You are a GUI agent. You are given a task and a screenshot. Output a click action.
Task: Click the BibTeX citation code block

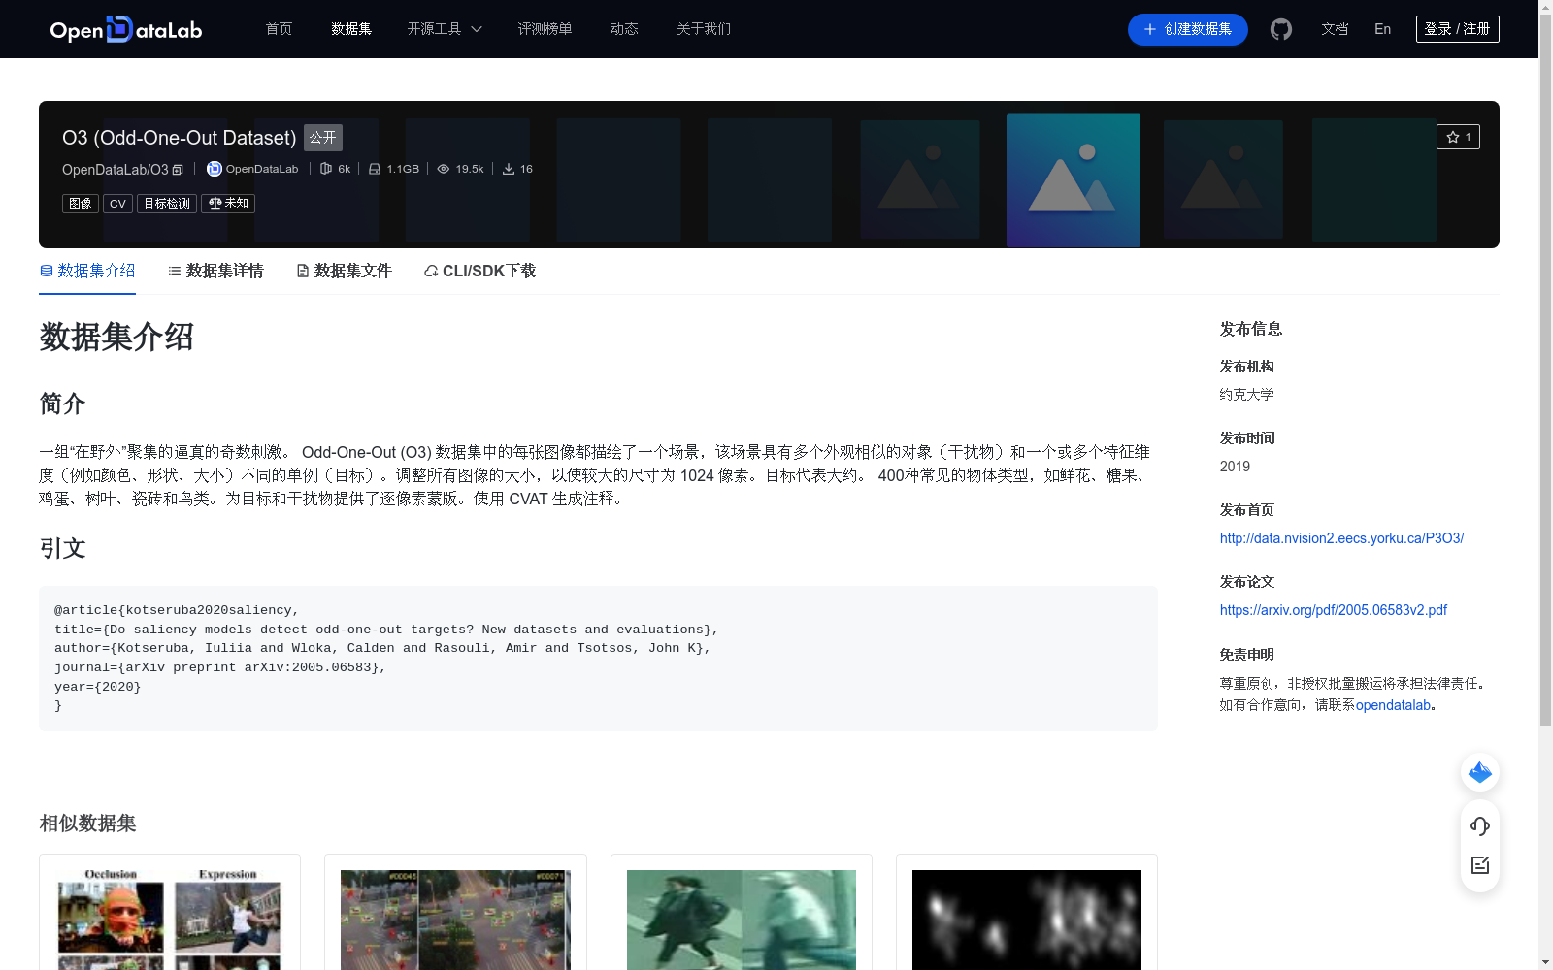pos(598,658)
